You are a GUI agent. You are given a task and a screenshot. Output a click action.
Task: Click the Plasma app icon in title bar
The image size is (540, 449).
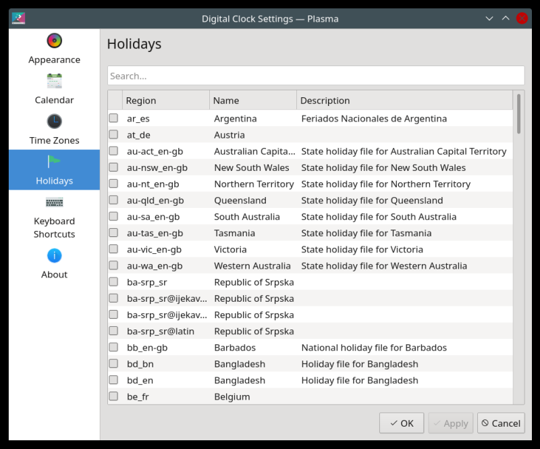18,18
